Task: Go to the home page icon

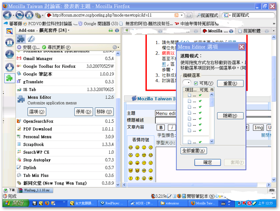Action: 29,15
